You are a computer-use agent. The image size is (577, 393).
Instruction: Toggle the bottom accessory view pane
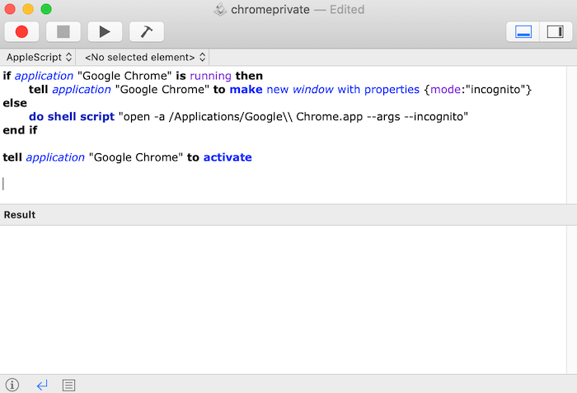[523, 31]
